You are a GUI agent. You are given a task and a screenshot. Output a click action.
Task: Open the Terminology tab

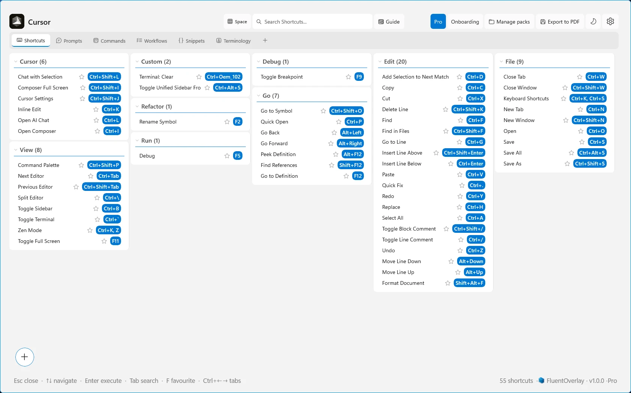(233, 40)
